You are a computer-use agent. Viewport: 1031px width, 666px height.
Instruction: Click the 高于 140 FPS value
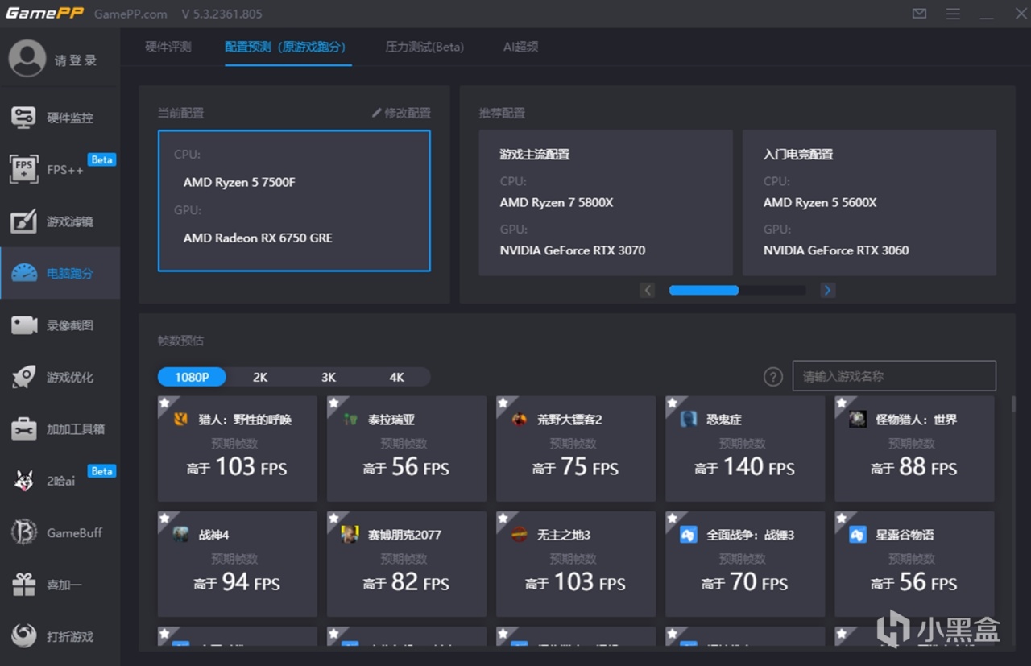click(x=745, y=467)
